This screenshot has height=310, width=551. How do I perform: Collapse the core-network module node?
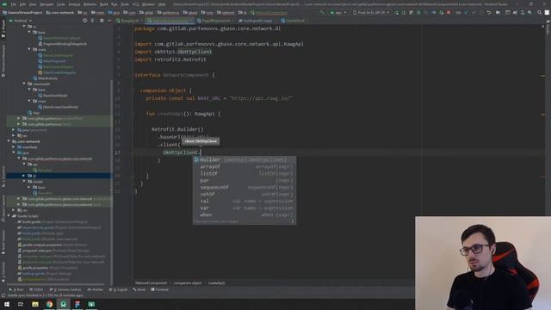click(x=9, y=141)
